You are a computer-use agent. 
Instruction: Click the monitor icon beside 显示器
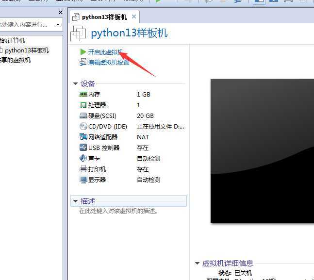[x=83, y=180]
